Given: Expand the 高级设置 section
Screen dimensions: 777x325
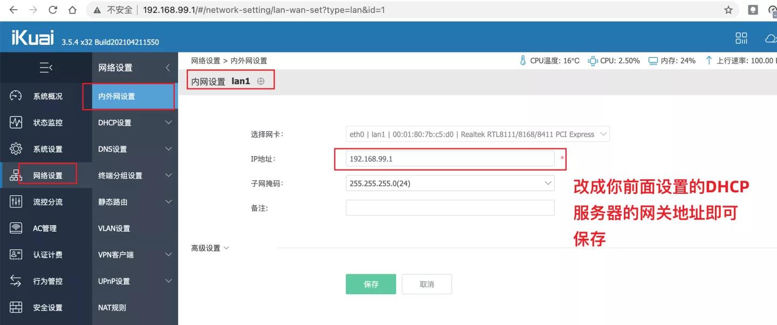Looking at the screenshot, I should pyautogui.click(x=210, y=248).
